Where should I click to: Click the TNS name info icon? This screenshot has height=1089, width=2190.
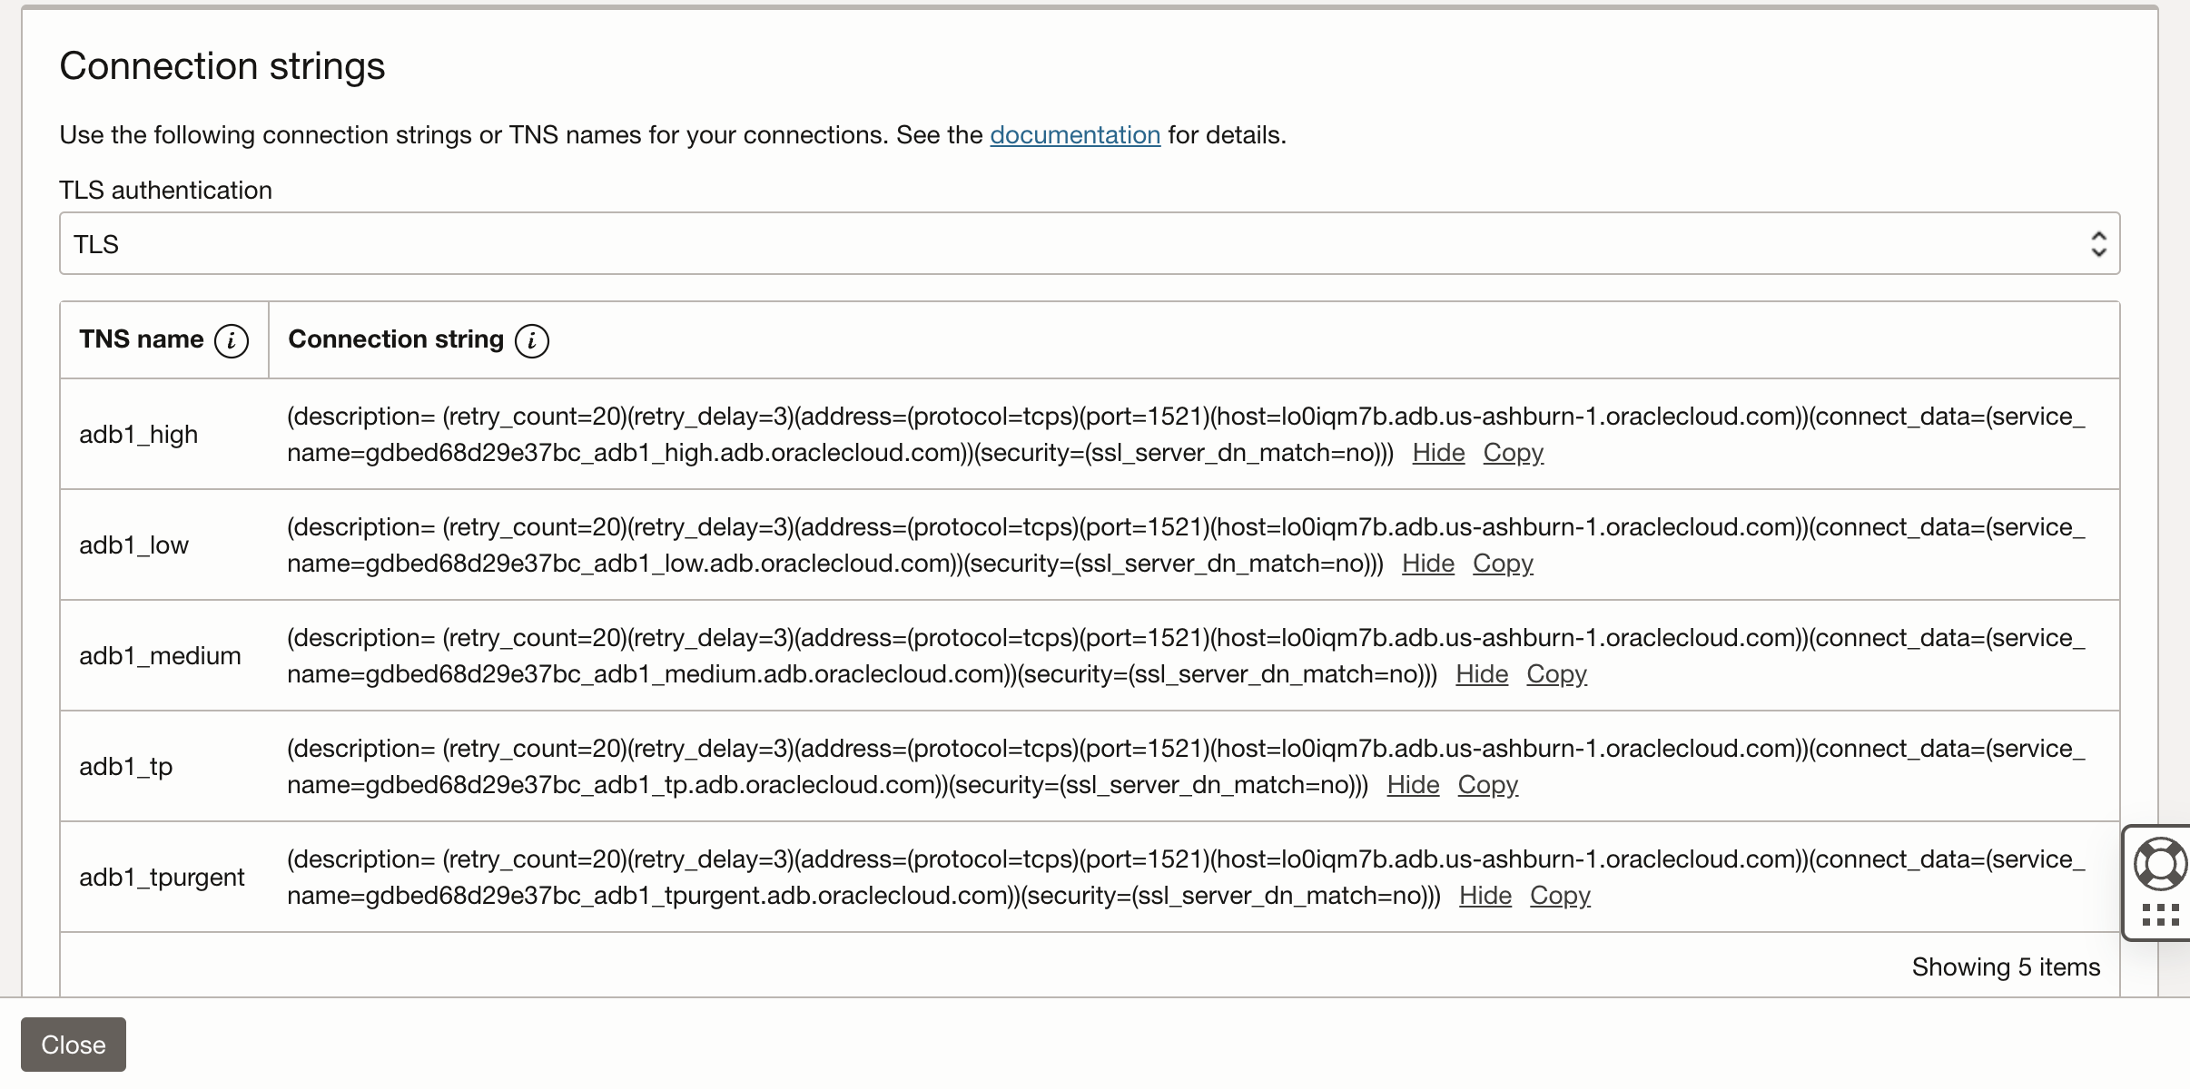click(x=232, y=340)
